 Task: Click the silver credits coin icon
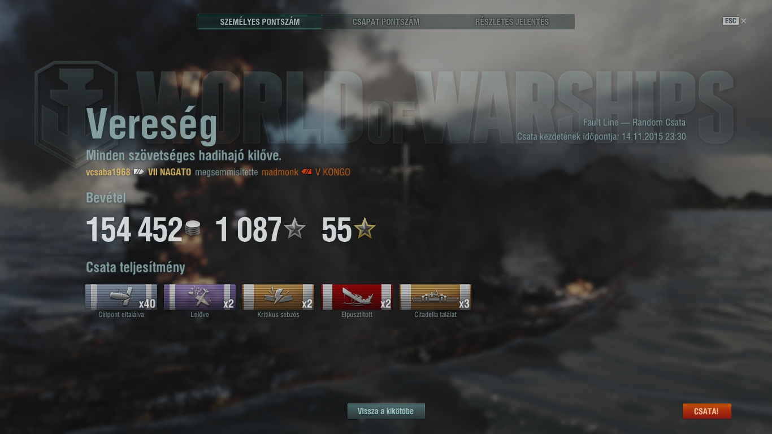[193, 229]
